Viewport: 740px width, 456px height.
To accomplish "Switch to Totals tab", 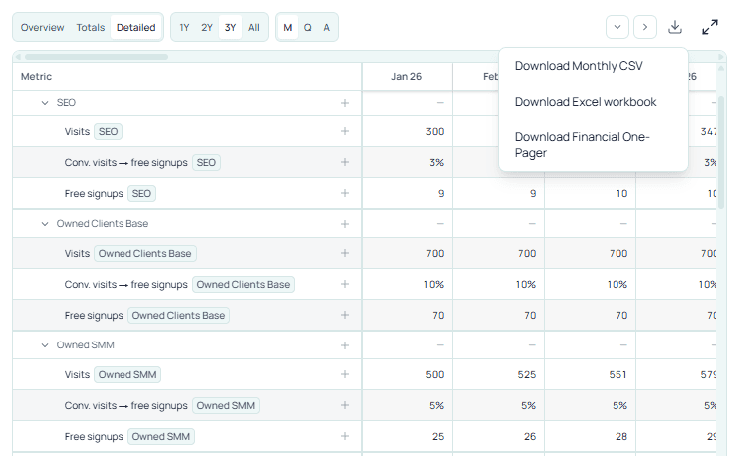I will tap(91, 27).
